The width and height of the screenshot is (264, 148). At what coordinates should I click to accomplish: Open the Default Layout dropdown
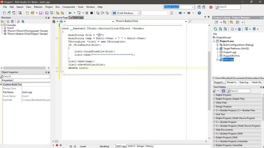(193, 7)
